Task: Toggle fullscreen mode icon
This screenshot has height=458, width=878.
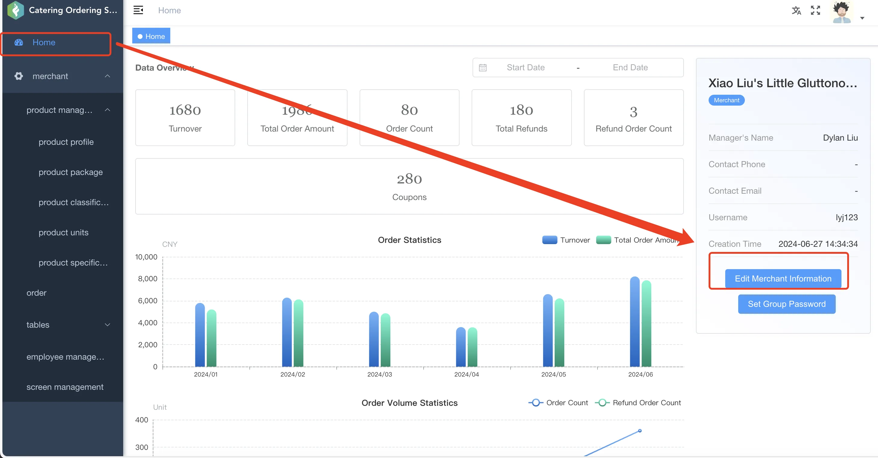Action: point(815,11)
